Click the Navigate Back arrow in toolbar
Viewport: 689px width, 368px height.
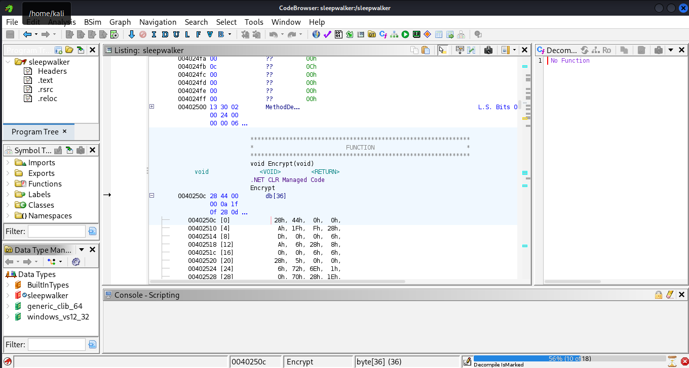27,34
